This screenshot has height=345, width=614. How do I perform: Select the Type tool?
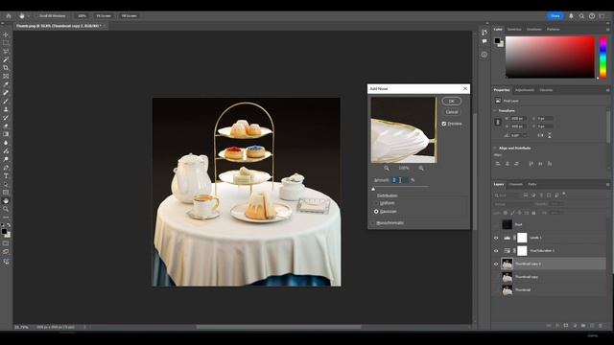pos(6,175)
